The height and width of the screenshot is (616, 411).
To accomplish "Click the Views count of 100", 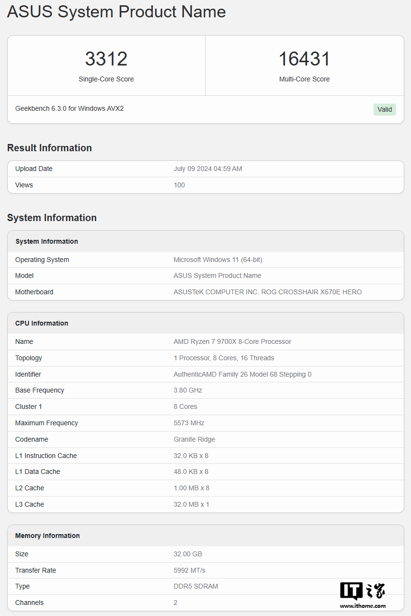I will coord(179,185).
